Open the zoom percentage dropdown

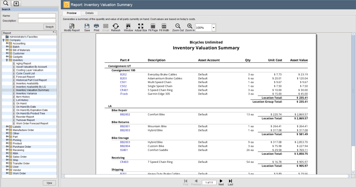[x=214, y=28]
